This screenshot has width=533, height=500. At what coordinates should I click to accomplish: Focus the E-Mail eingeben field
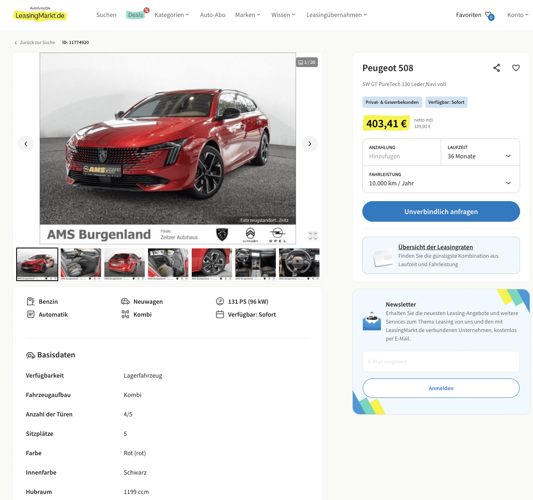point(441,361)
